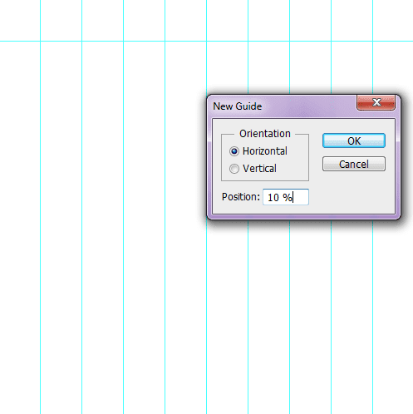413x414 pixels.
Task: Click the Position label text
Action: point(241,197)
